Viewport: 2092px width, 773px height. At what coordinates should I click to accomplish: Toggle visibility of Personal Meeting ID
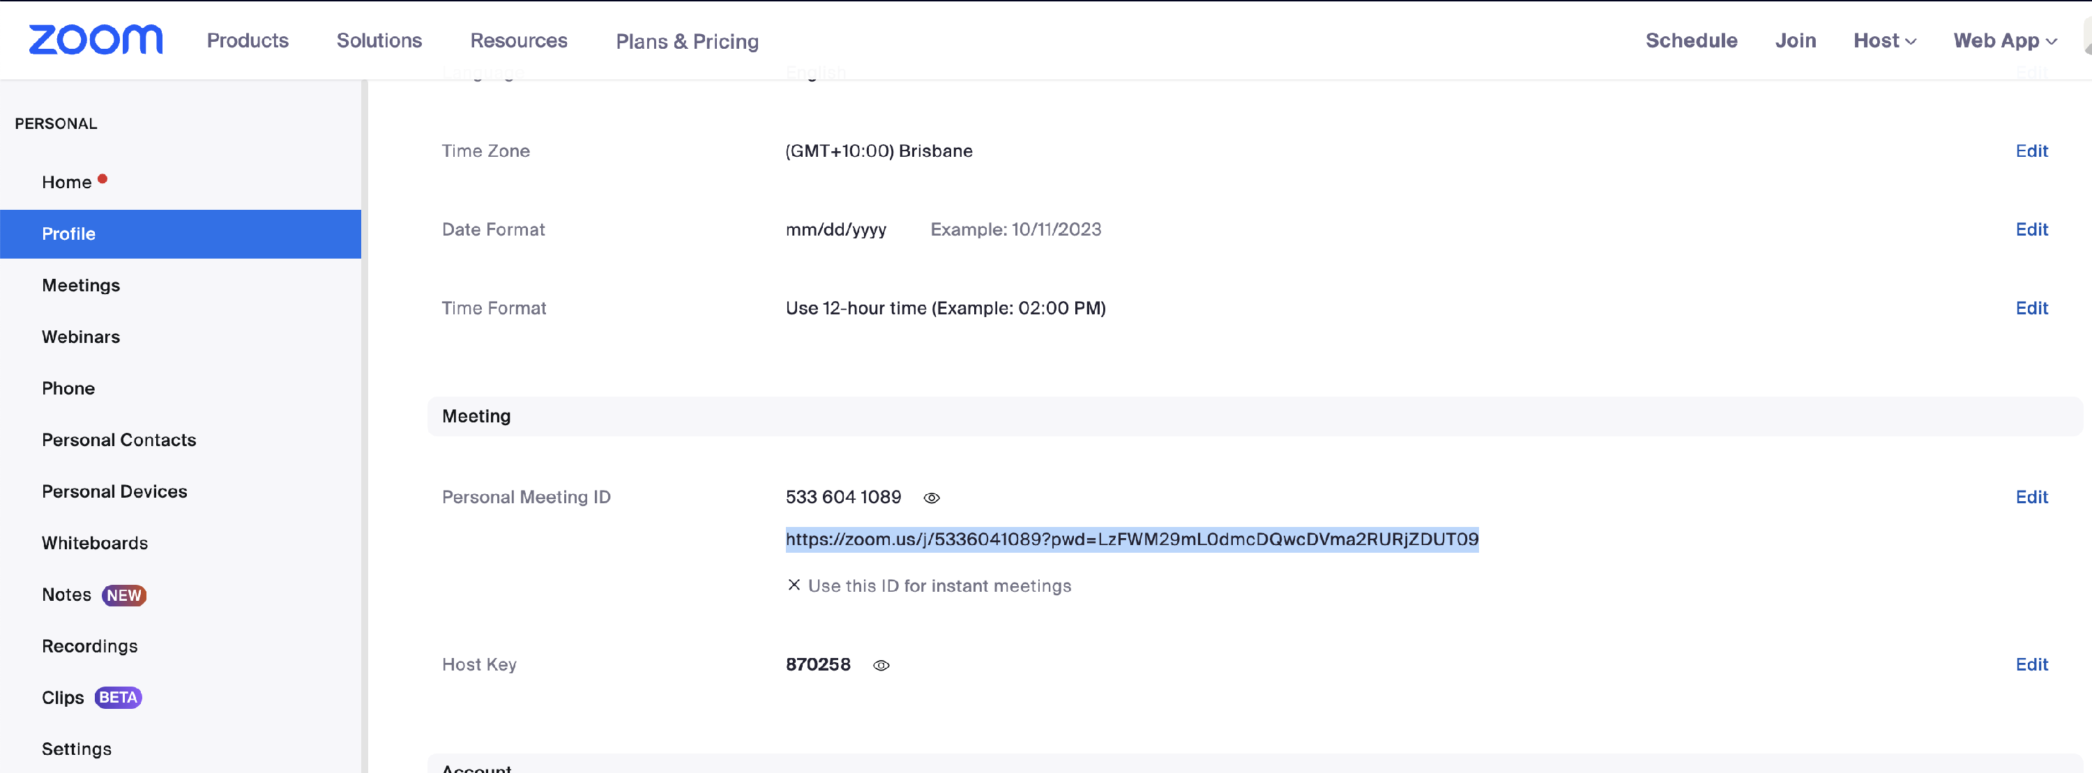tap(932, 498)
